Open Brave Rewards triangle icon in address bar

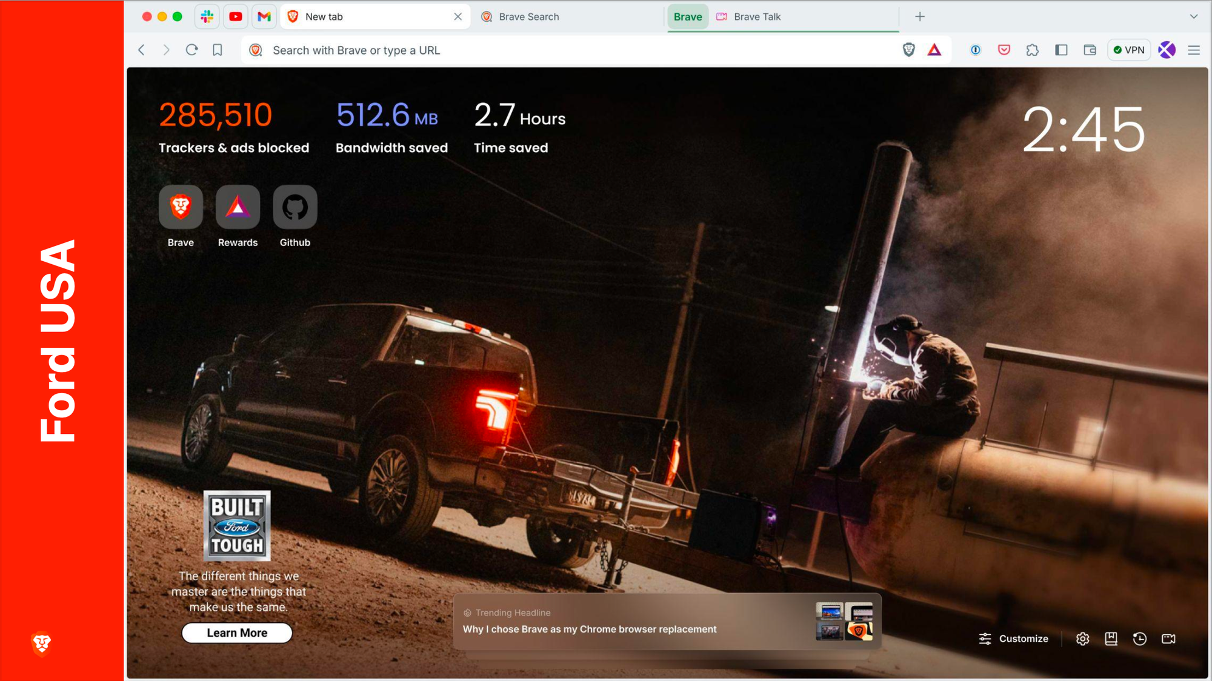[934, 50]
